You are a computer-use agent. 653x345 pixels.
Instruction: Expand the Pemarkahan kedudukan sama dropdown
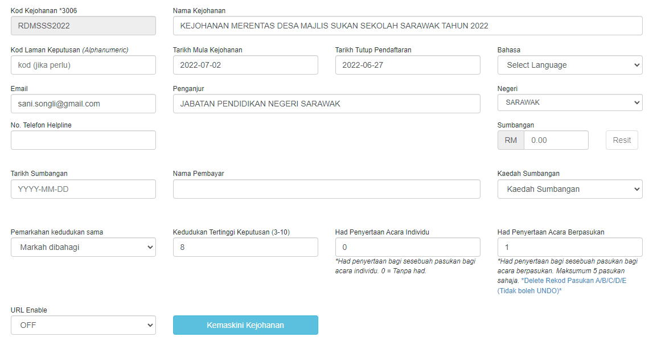(x=83, y=247)
